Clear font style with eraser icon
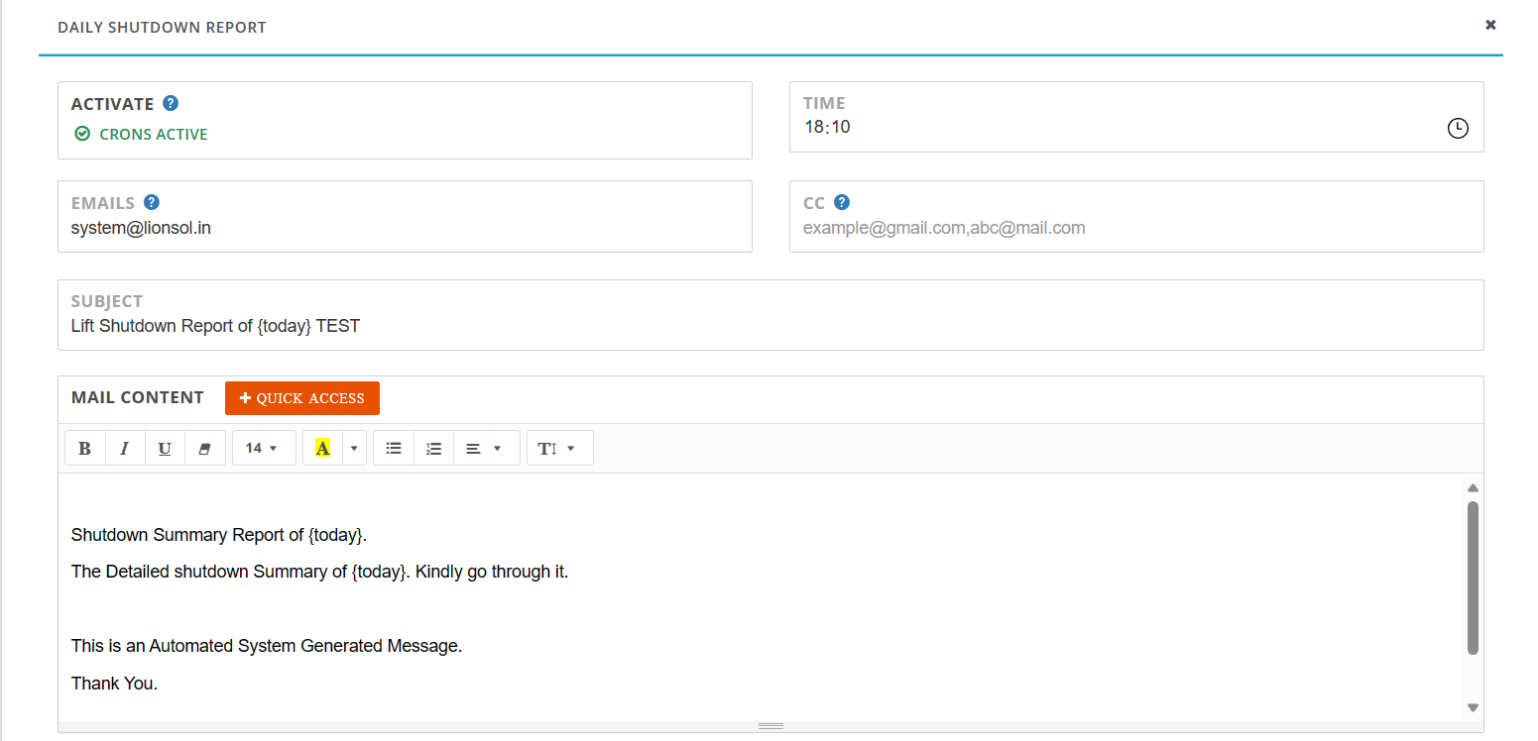1538x741 pixels. point(205,449)
